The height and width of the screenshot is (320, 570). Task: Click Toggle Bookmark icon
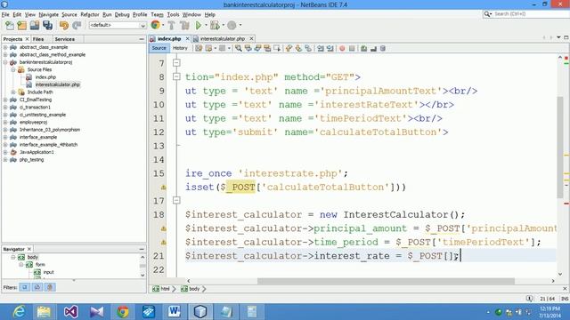(x=308, y=48)
